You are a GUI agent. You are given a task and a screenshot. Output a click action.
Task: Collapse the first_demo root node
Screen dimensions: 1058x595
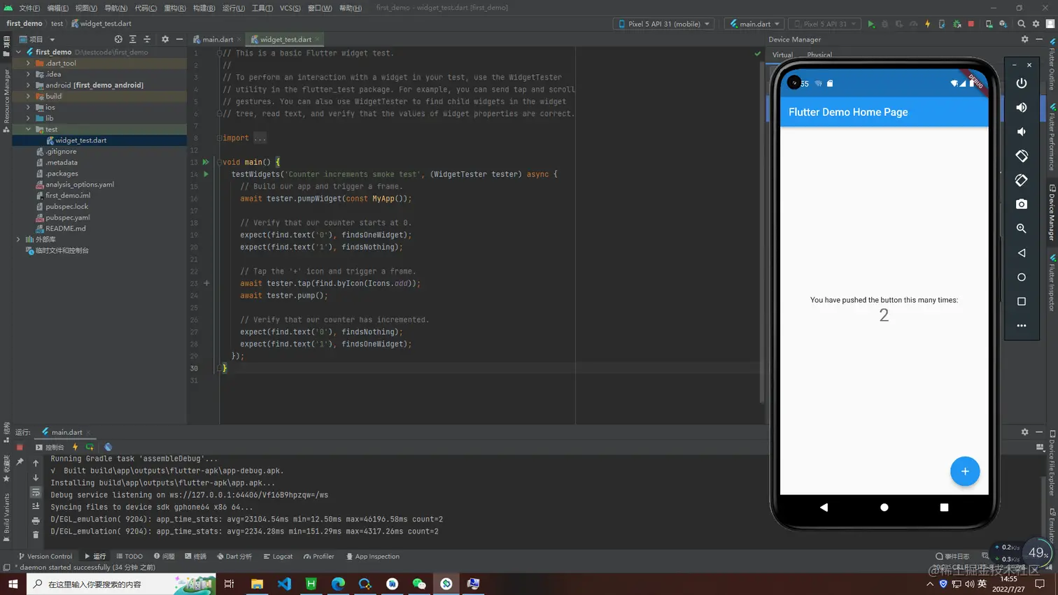point(19,52)
